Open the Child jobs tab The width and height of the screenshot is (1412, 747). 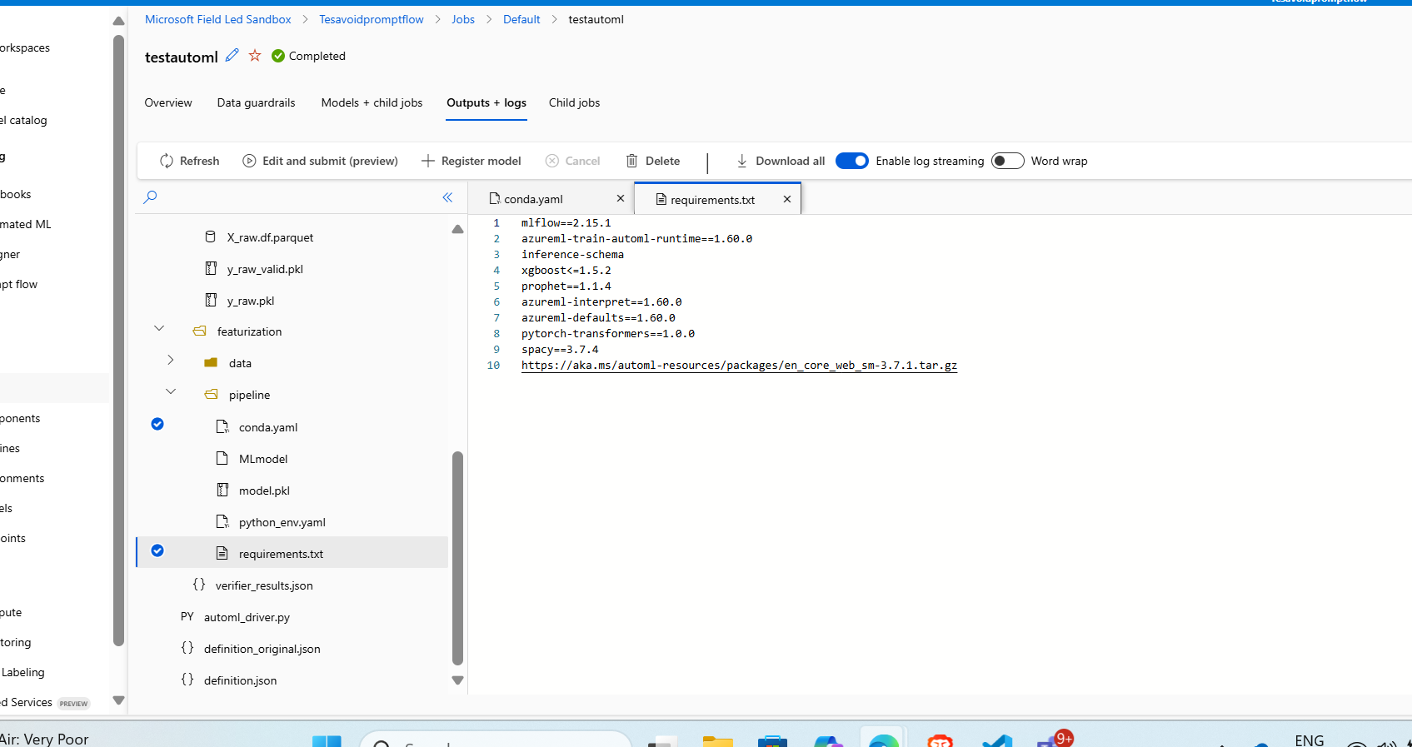point(574,102)
